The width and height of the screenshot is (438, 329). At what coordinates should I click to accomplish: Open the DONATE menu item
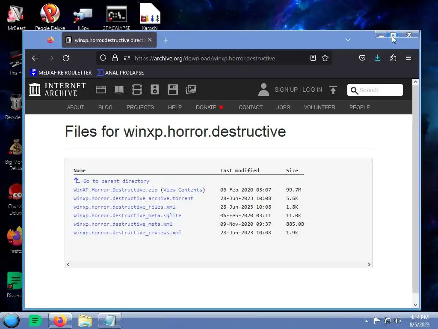pos(210,108)
